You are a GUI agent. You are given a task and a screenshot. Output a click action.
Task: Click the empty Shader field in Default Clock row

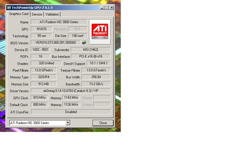coord(102,105)
